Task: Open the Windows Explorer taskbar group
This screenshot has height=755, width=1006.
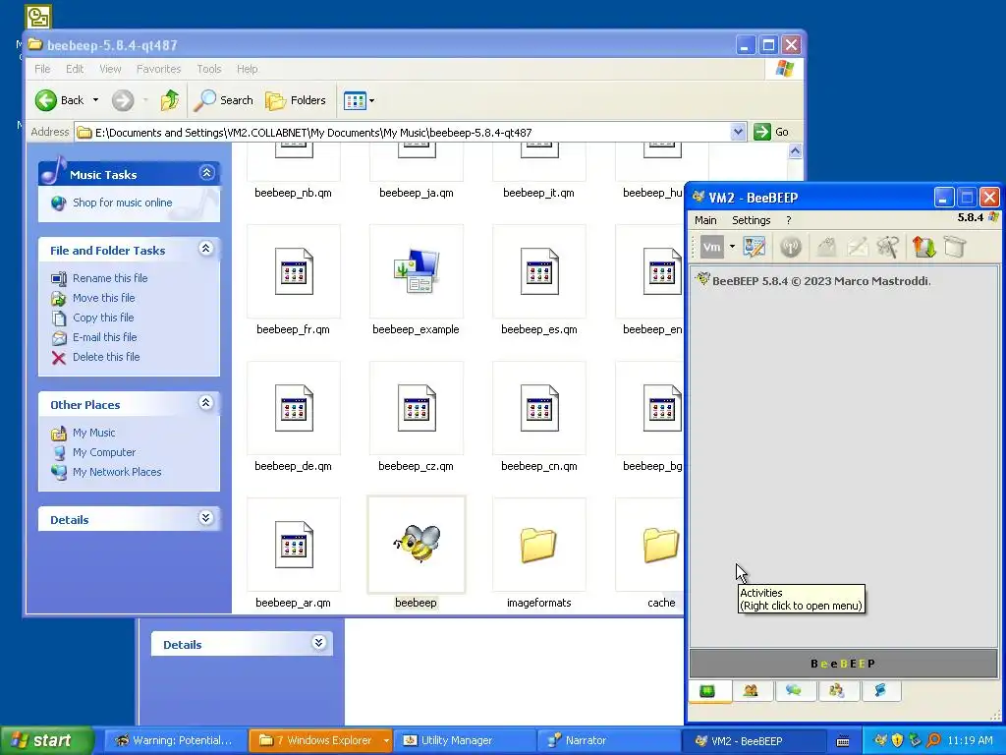Action: (x=320, y=740)
